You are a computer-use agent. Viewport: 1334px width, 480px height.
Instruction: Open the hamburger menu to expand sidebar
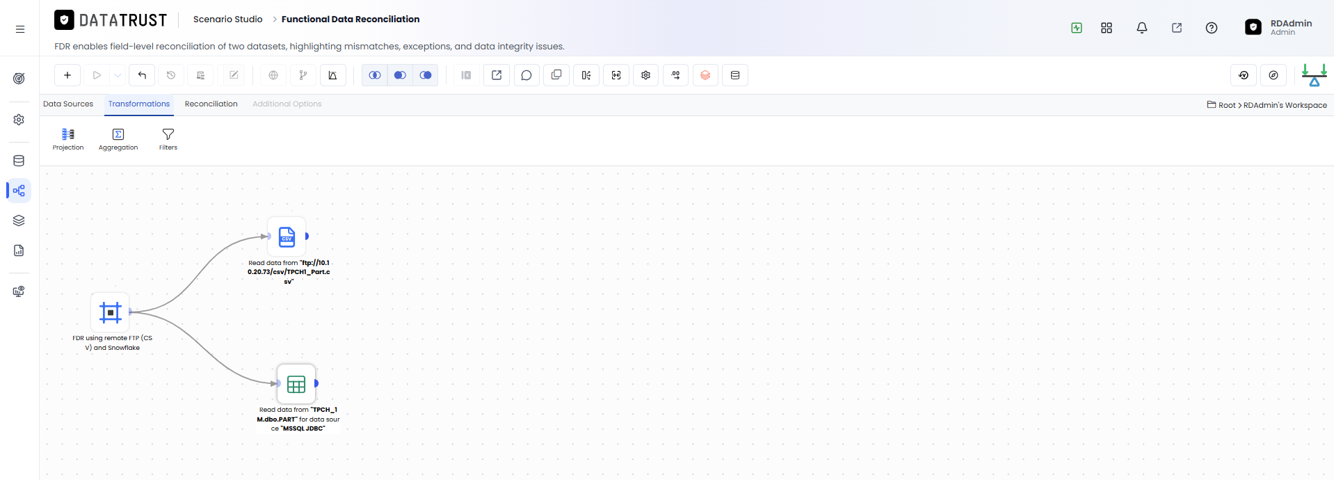(20, 29)
